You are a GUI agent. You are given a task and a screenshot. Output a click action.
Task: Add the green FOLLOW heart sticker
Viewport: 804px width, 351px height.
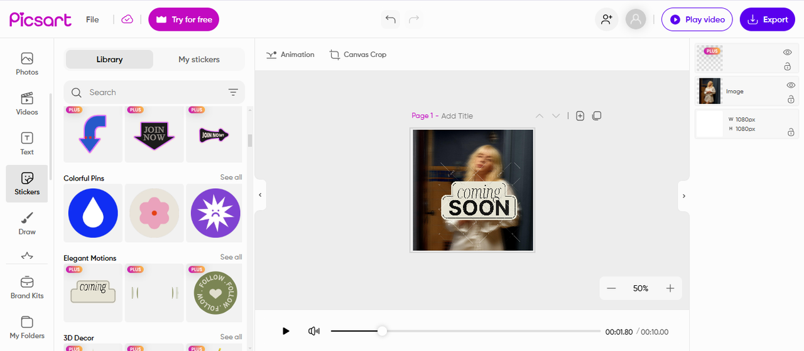point(214,293)
